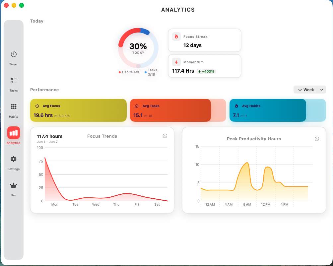Click the 8 AM peak in productivity chart
Image resolution: width=333 pixels, height=266 pixels.
[247, 163]
